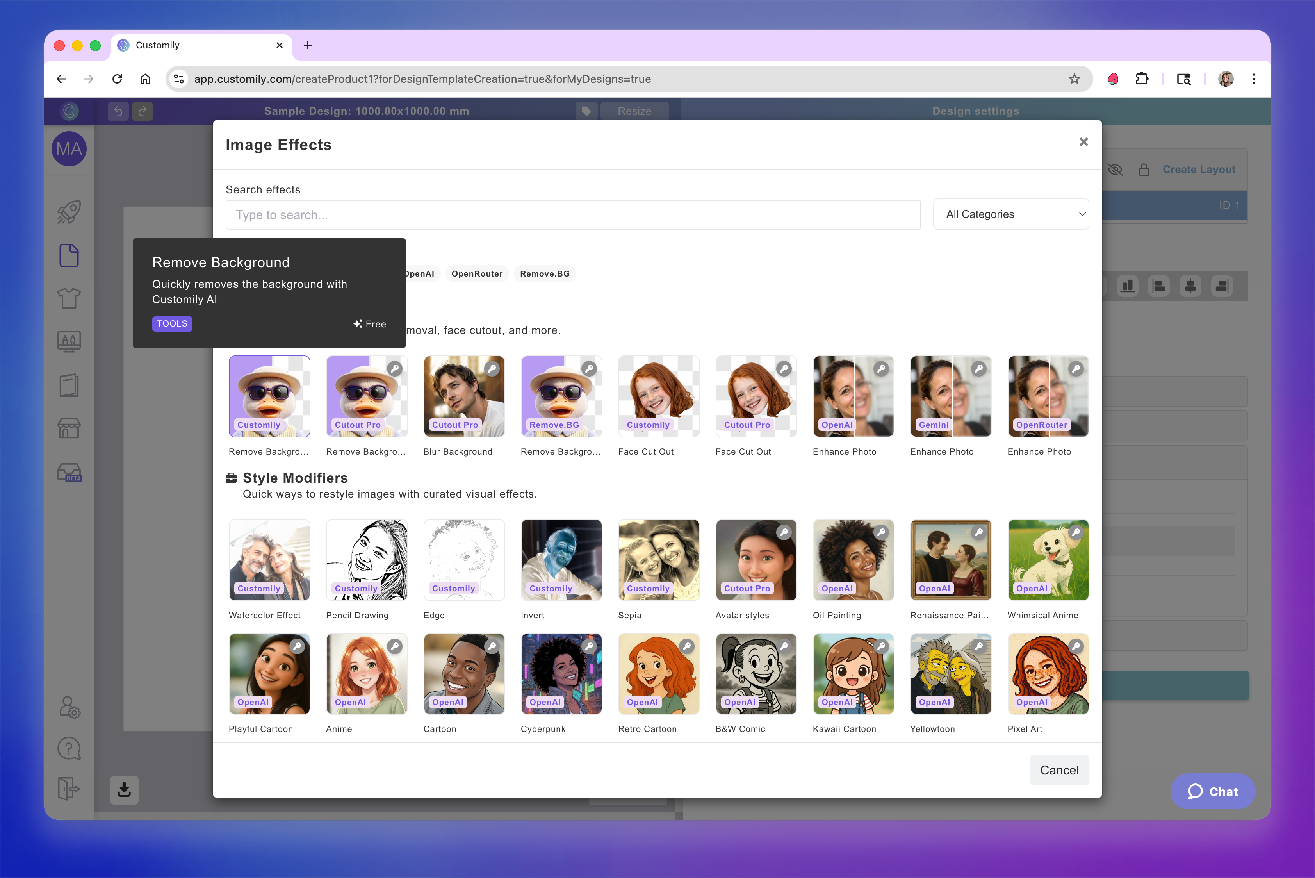Open the t-shirt products sidebar icon
The width and height of the screenshot is (1315, 878).
[69, 298]
